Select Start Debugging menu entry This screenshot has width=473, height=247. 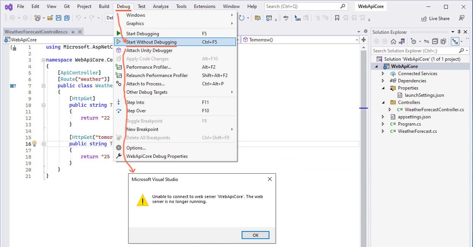pos(175,34)
